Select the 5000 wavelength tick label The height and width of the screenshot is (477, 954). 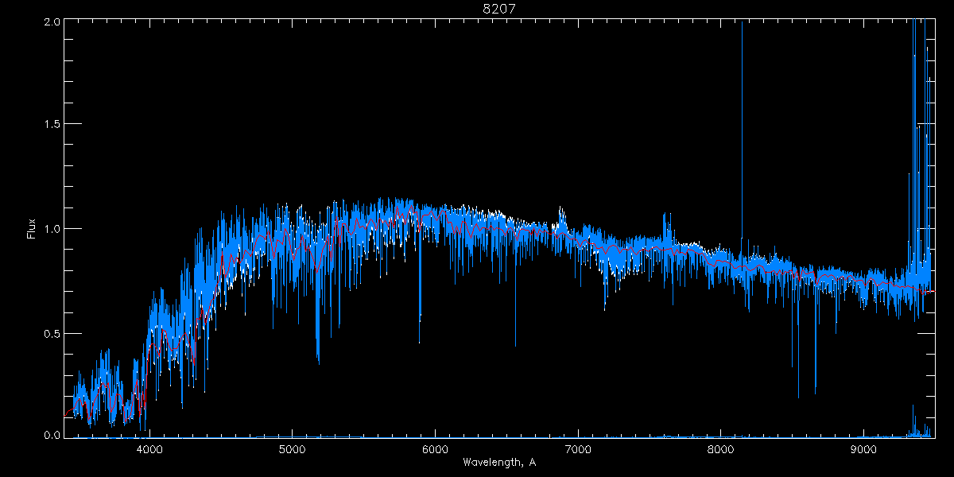(292, 449)
